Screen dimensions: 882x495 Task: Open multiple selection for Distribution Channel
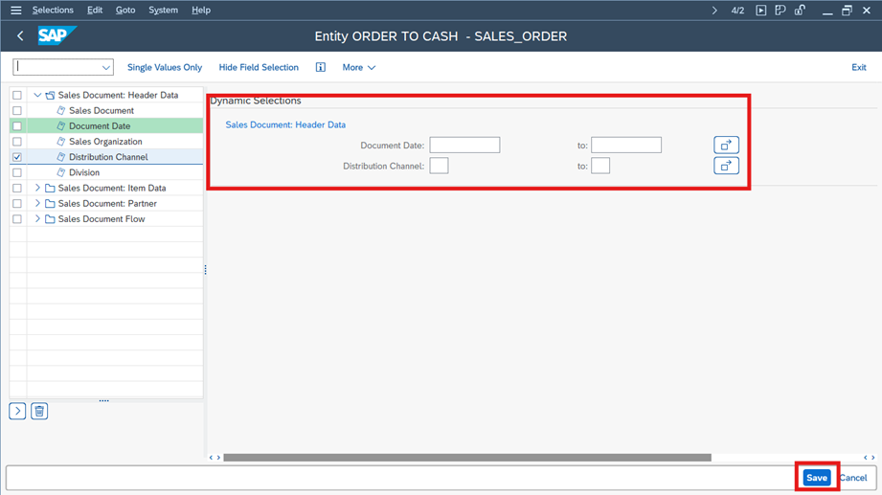coord(726,167)
